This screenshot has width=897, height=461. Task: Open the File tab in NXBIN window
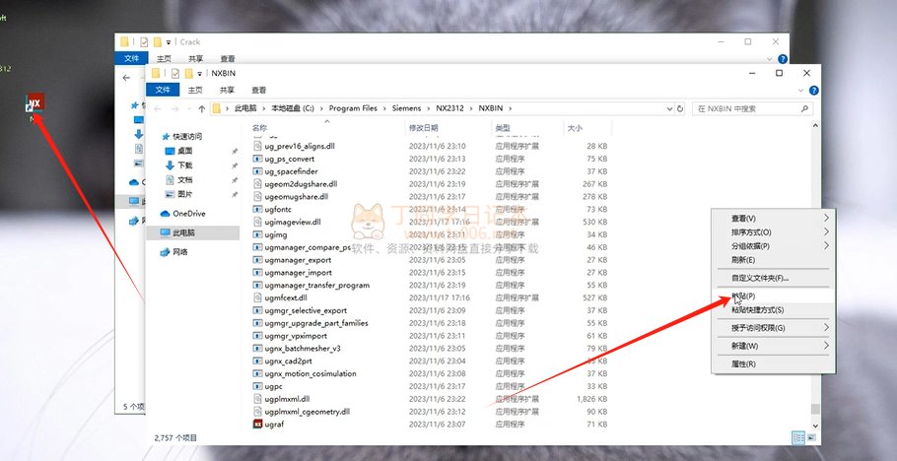163,90
